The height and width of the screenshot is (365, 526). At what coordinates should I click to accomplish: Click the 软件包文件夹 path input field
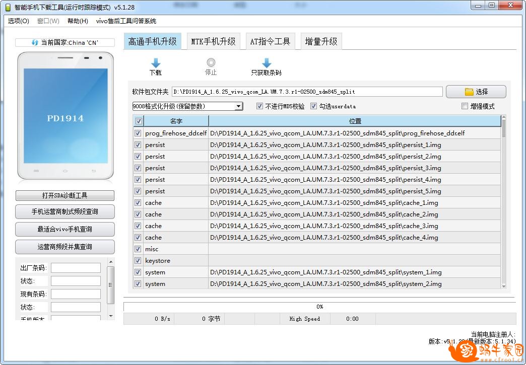307,92
